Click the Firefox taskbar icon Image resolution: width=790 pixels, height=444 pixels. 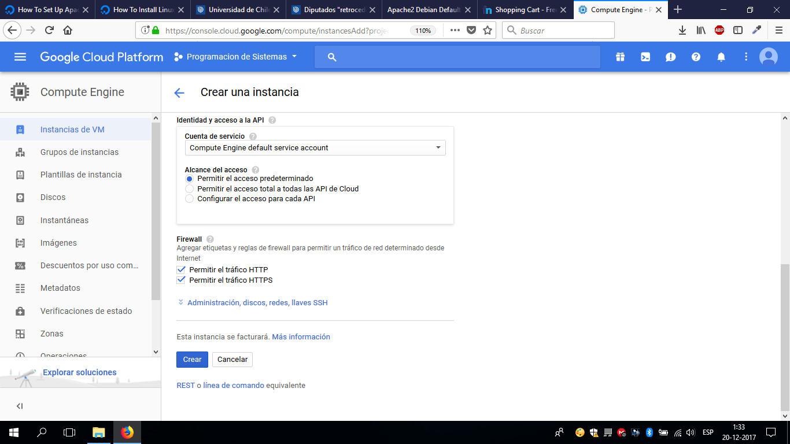click(127, 432)
